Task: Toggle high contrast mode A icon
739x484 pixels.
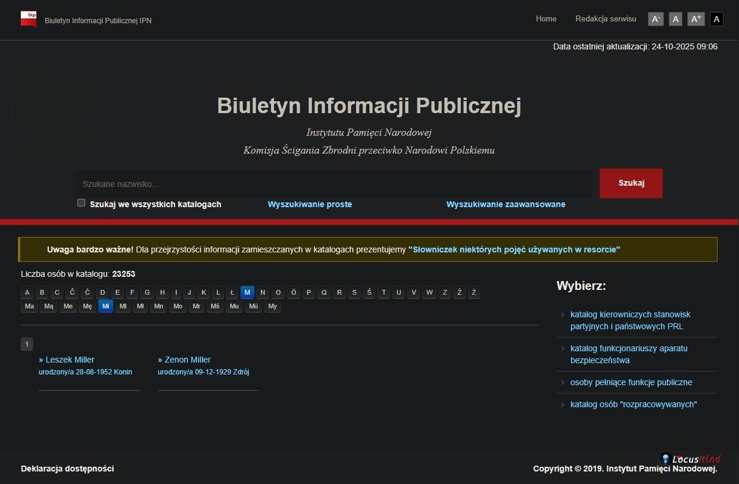Action: [x=716, y=19]
